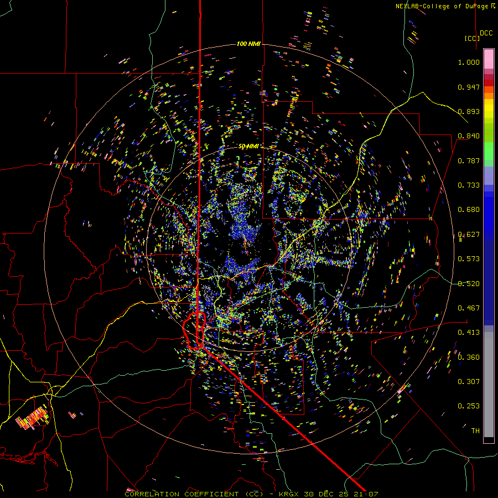The image size is (498, 498).
Task: Click the 0.893 scale value
Action: 469,111
